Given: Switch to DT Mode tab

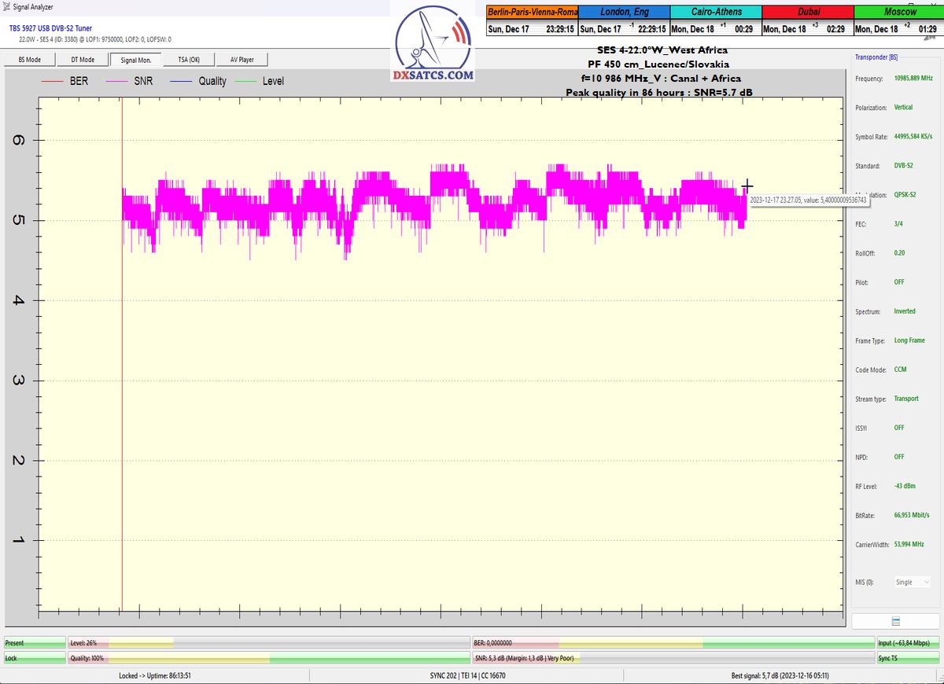Looking at the screenshot, I should coord(82,60).
